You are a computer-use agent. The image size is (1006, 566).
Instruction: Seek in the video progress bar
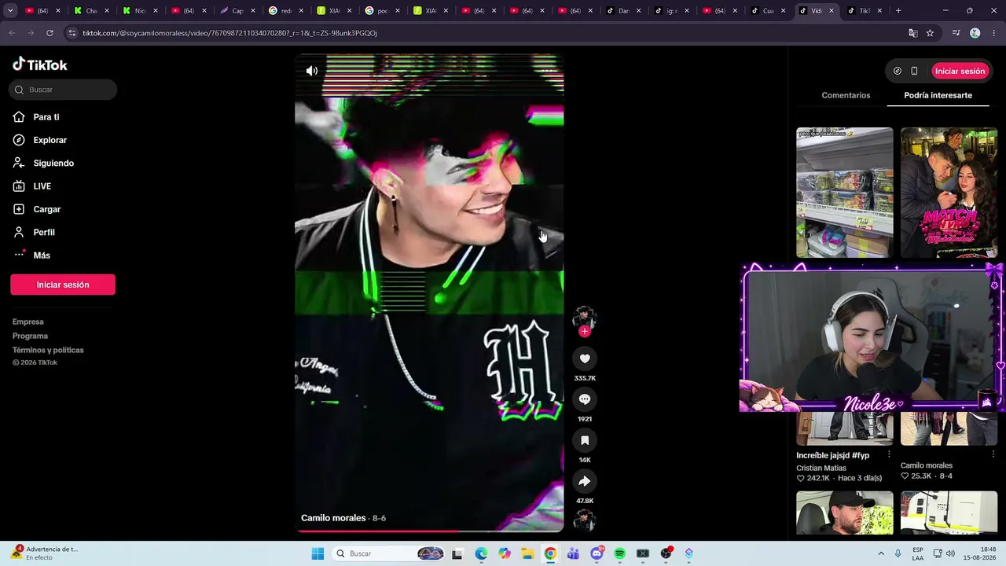[429, 531]
